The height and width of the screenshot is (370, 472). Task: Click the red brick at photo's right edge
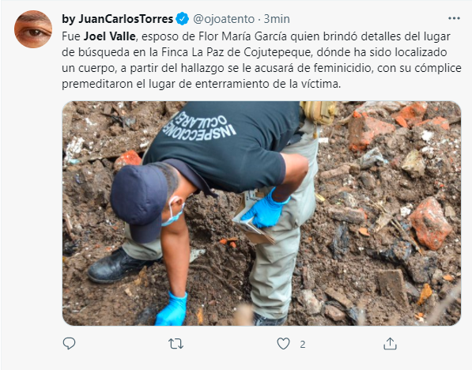430,223
